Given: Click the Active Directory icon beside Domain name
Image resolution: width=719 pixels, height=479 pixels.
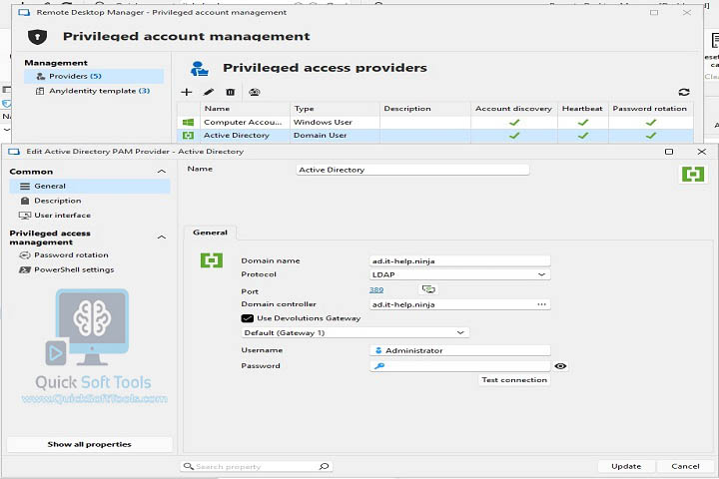Looking at the screenshot, I should 212,260.
